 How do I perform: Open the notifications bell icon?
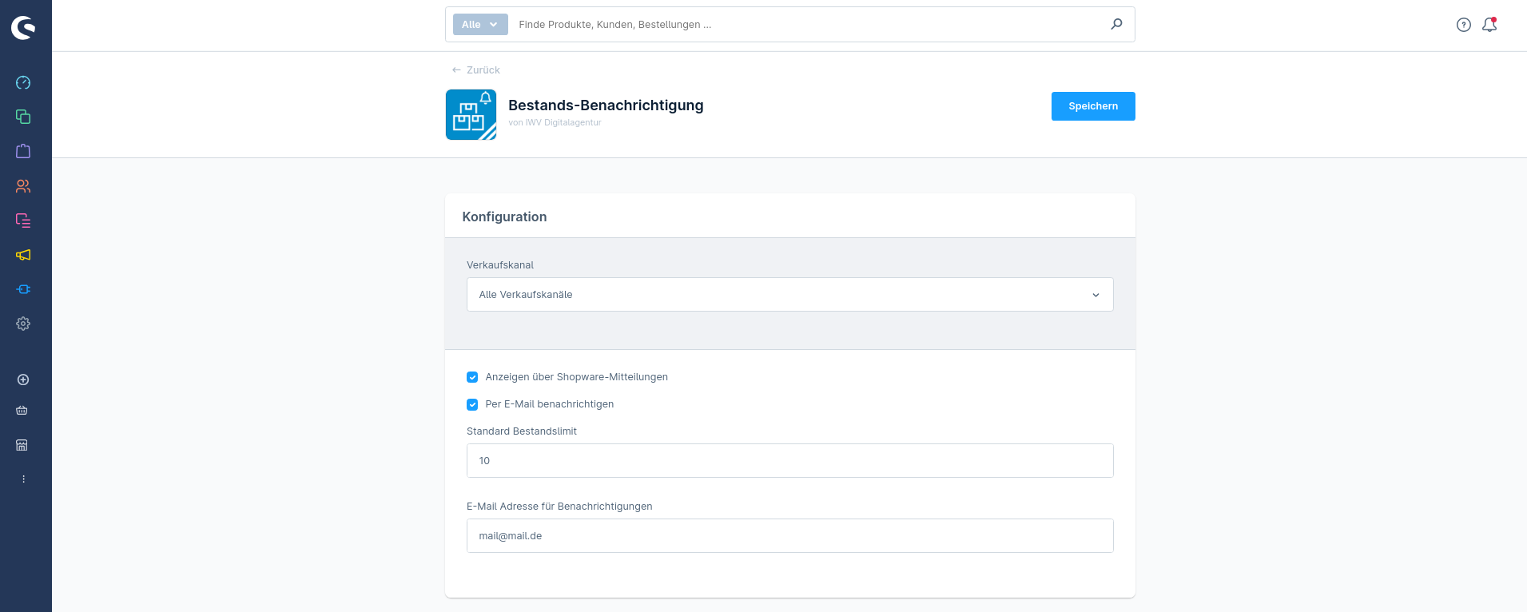[1489, 25]
